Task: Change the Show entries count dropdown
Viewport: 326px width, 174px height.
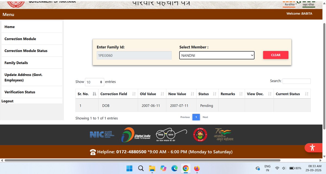Action: click(x=95, y=82)
